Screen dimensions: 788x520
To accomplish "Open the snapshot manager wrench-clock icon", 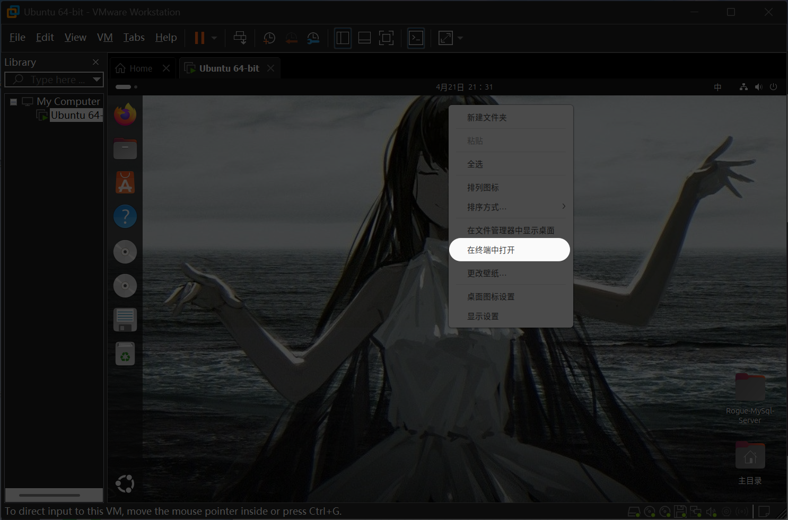I will click(x=313, y=38).
